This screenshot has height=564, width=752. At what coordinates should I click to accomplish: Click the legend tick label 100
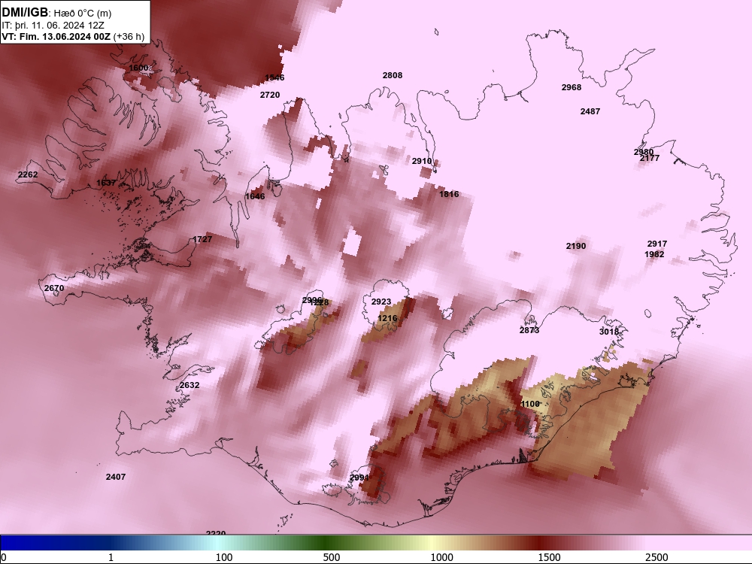pyautogui.click(x=224, y=557)
